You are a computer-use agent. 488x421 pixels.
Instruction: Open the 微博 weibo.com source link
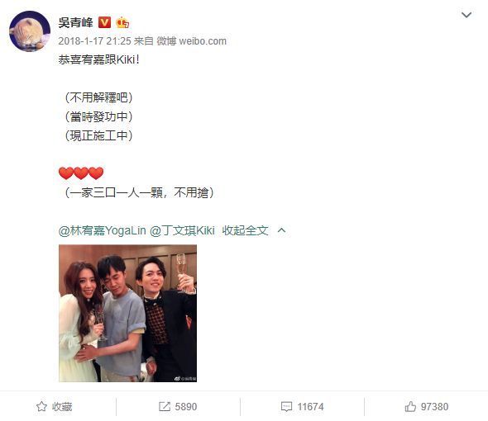click(191, 41)
